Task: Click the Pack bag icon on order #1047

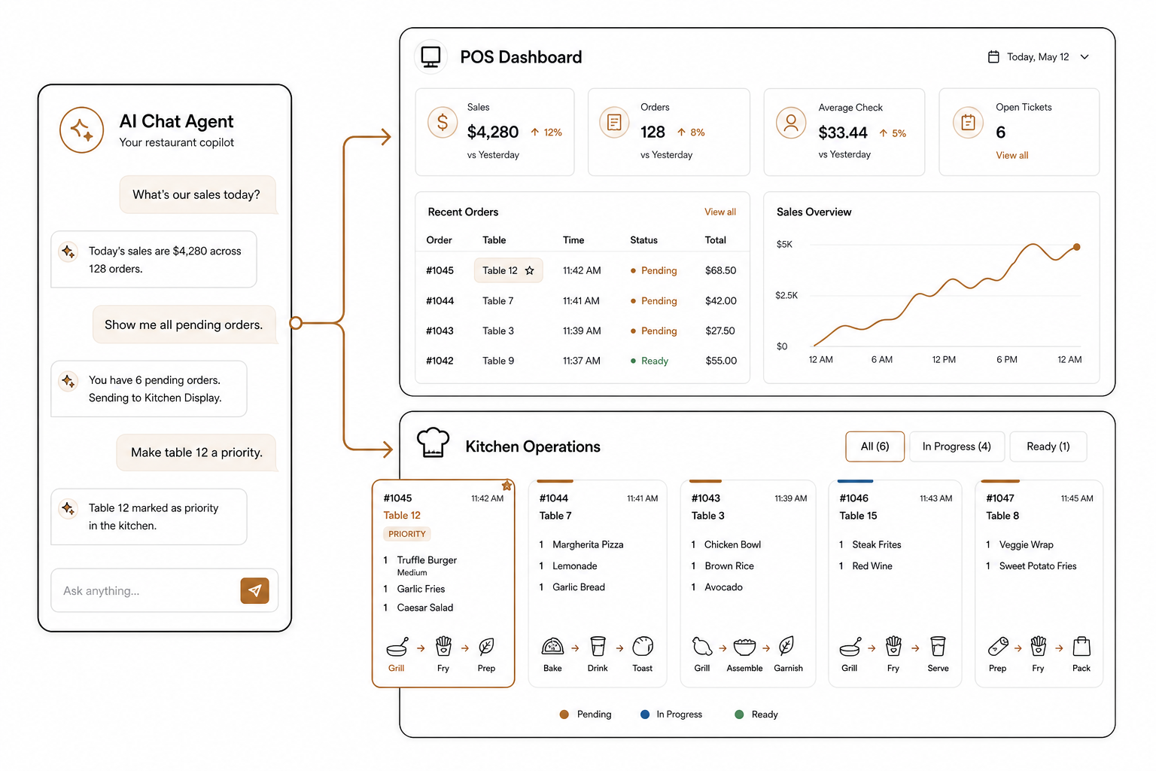Action: pos(1081,646)
